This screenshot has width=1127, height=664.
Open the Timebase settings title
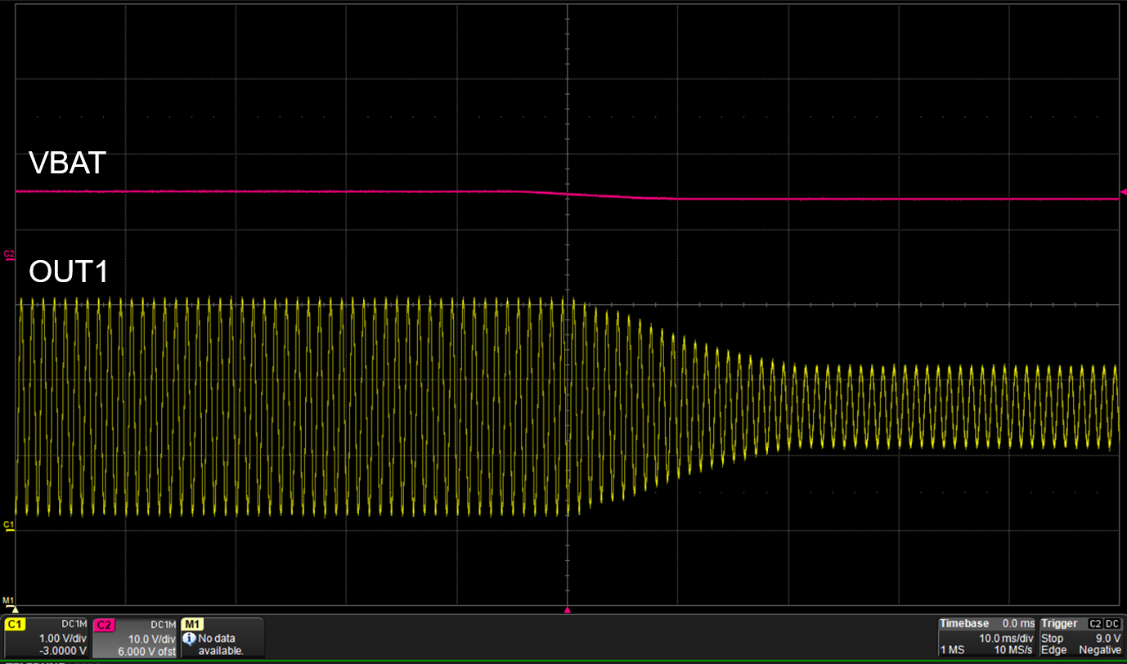pyautogui.click(x=964, y=624)
